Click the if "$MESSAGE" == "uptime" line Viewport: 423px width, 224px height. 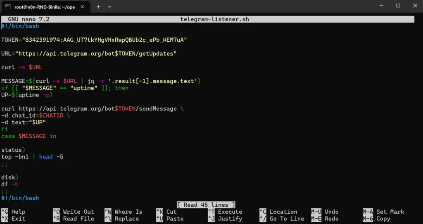tap(65, 88)
